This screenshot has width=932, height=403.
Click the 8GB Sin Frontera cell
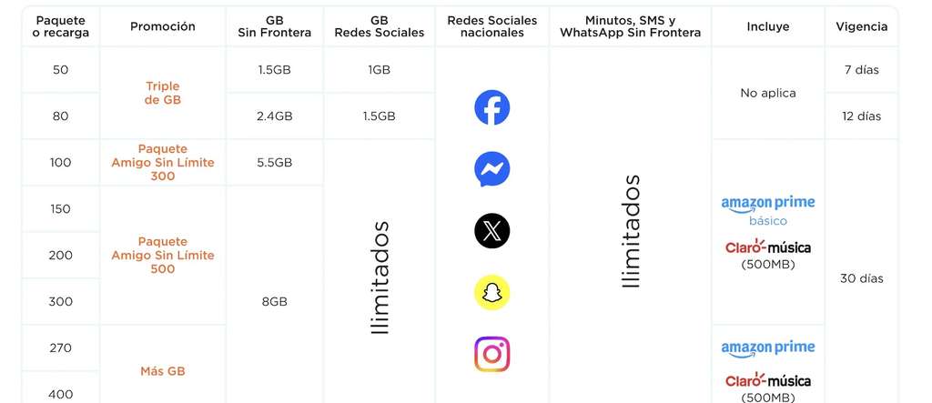coord(274,301)
